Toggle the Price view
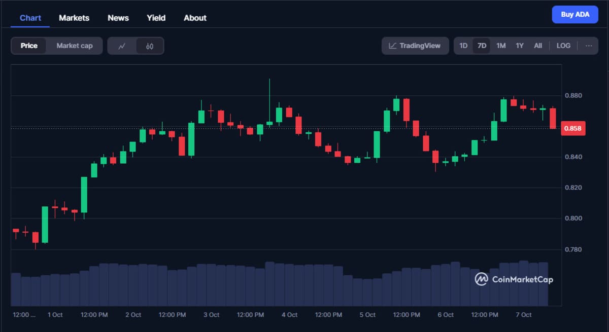The height and width of the screenshot is (332, 609). 29,46
